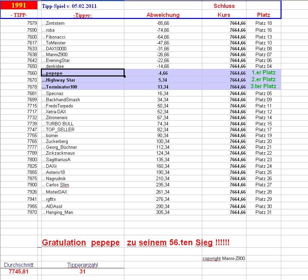
Task: Select the '...FredoTorpedo' cell
Action: (83, 106)
